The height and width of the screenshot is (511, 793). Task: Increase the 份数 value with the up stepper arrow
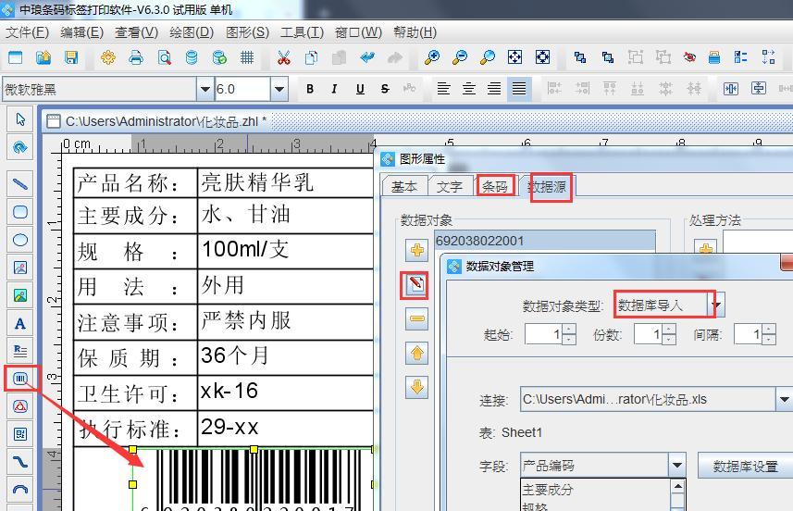[669, 329]
